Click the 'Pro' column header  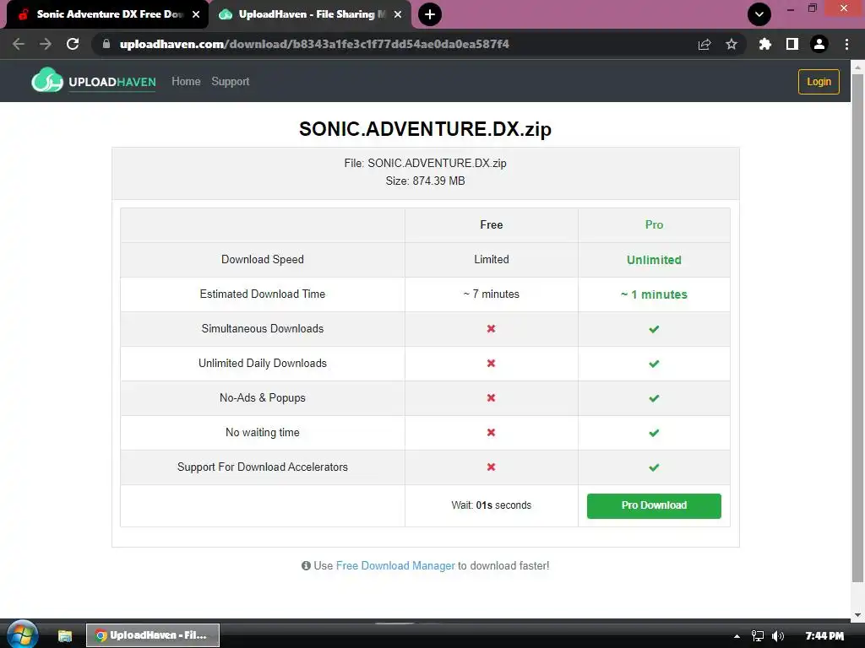[654, 224]
